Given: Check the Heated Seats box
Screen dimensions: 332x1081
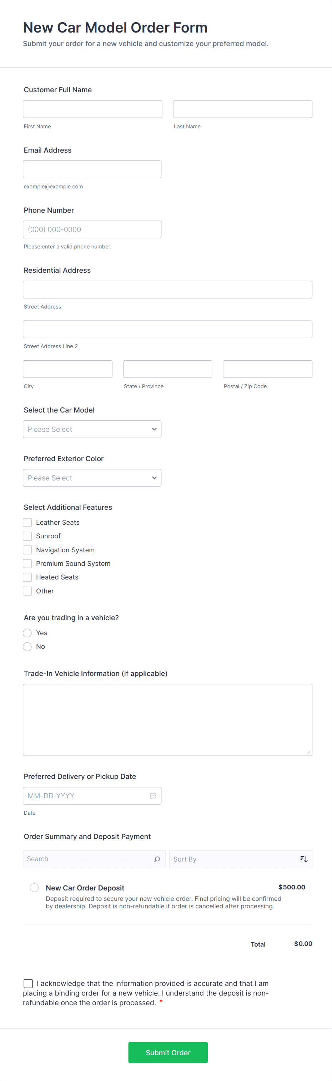Looking at the screenshot, I should pos(27,577).
